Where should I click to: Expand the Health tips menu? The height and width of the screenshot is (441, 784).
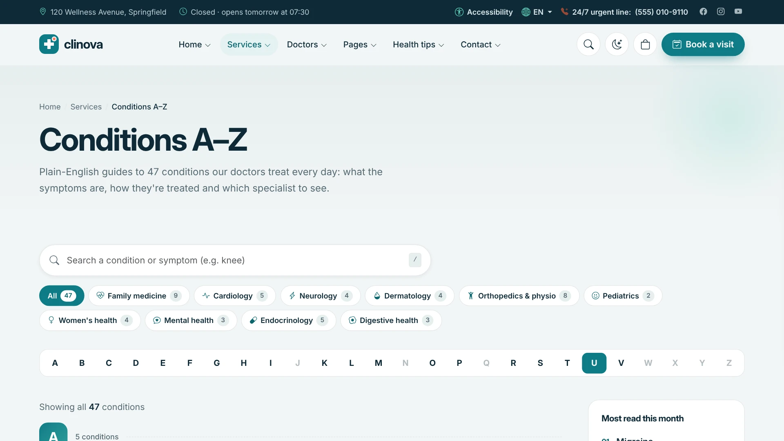coord(418,45)
